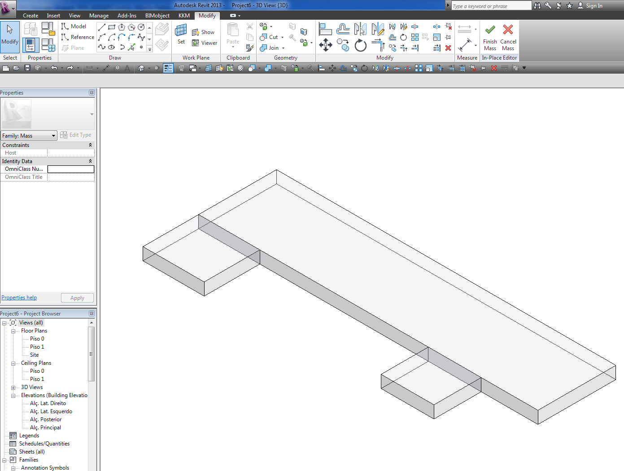This screenshot has height=471, width=624.
Task: Click the Cancel Mass red X
Action: [508, 30]
